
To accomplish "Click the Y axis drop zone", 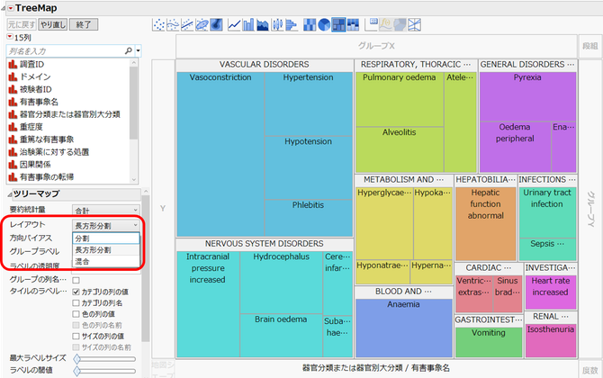I will [163, 209].
